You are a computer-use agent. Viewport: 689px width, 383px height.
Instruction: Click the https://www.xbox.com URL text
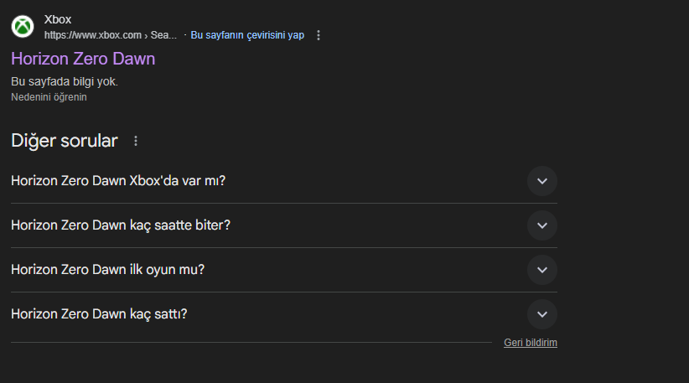click(x=92, y=35)
